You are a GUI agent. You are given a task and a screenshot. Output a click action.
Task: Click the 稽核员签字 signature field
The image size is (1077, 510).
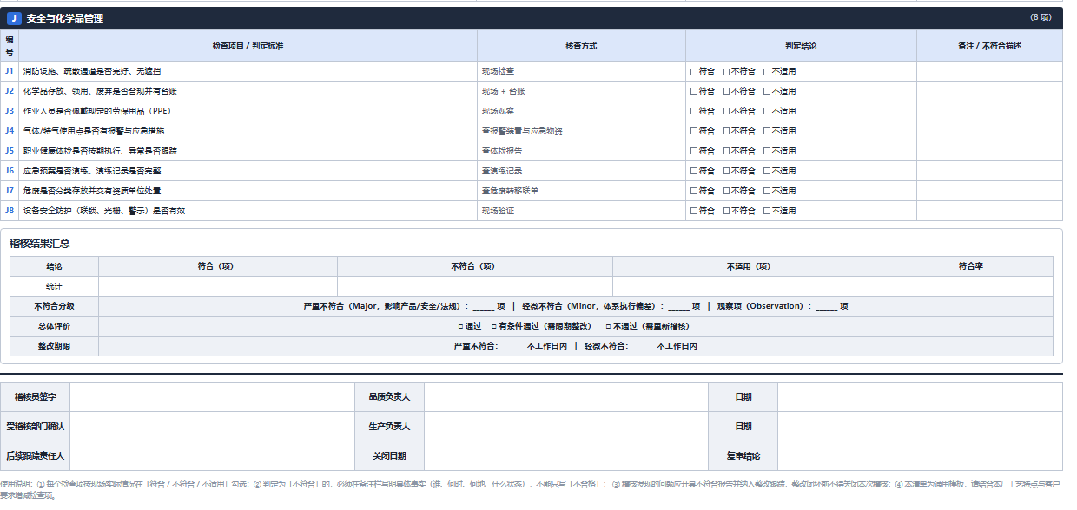click(213, 397)
